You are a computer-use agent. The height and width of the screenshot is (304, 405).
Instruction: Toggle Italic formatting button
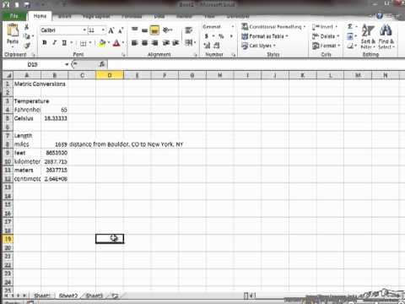point(55,43)
